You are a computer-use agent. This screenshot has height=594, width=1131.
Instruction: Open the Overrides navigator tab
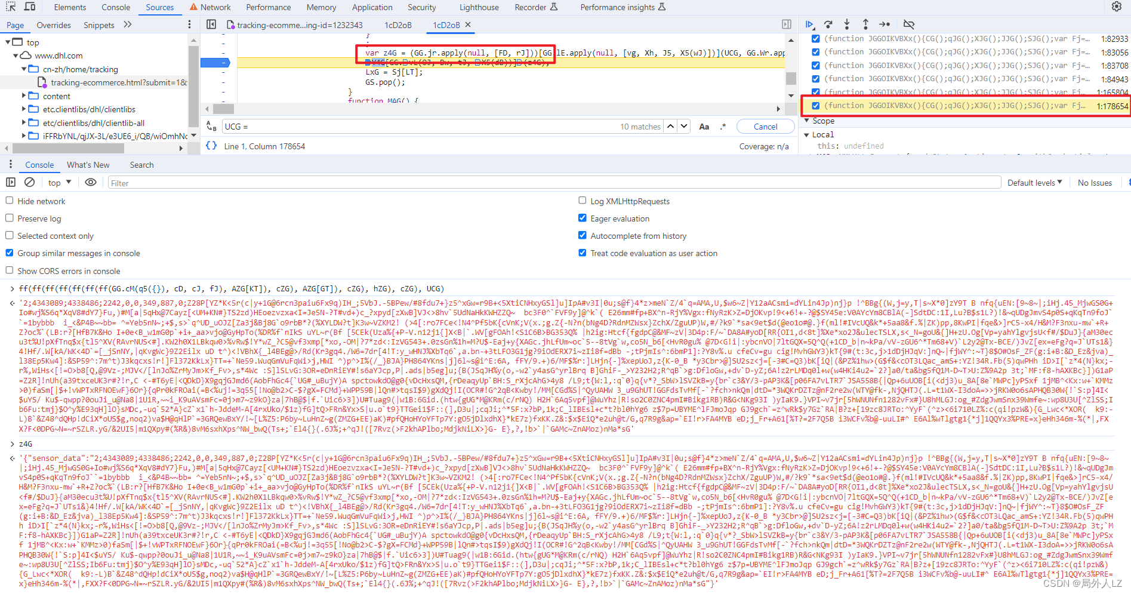(x=54, y=25)
